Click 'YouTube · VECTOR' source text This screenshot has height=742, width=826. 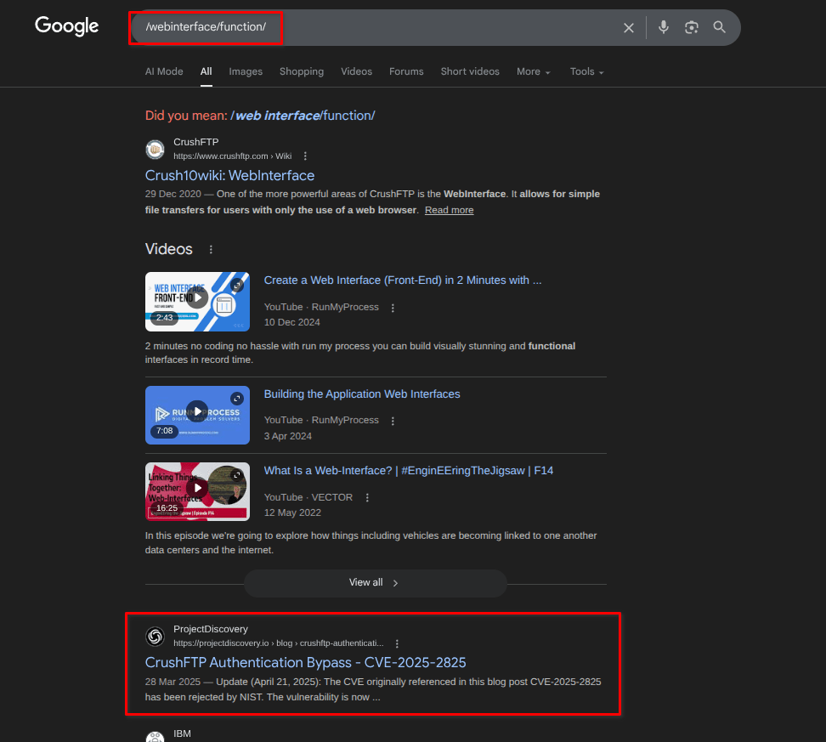click(308, 497)
